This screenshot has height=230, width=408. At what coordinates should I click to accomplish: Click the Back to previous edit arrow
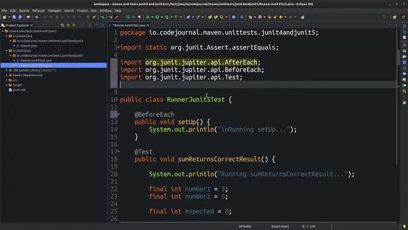(281, 17)
